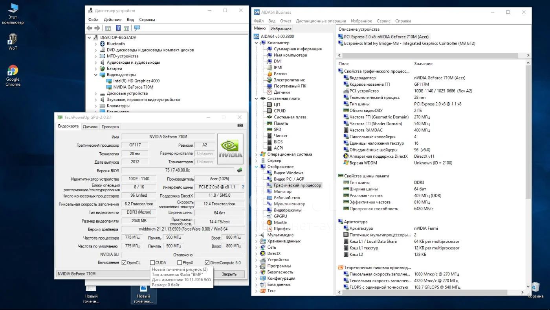Expand Операционная система in AIDA64 tree
The height and width of the screenshot is (310, 550).
pyautogui.click(x=257, y=155)
